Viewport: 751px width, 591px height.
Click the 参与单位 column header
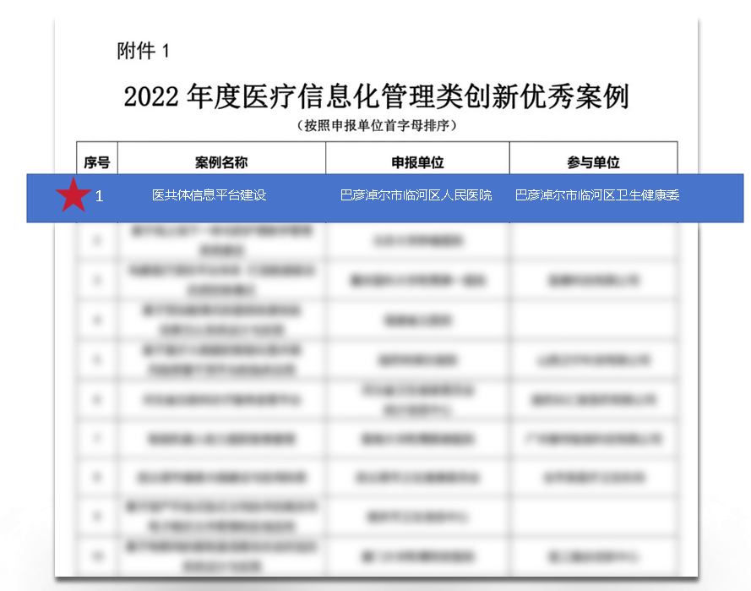click(593, 162)
